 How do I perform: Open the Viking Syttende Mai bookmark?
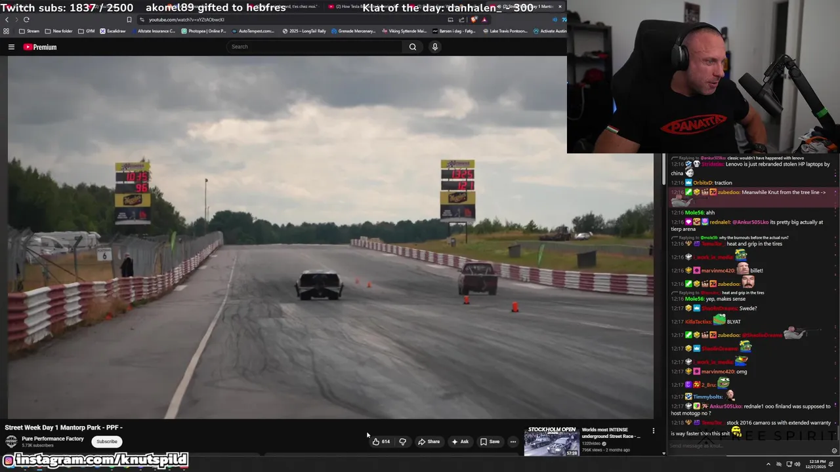coord(404,31)
